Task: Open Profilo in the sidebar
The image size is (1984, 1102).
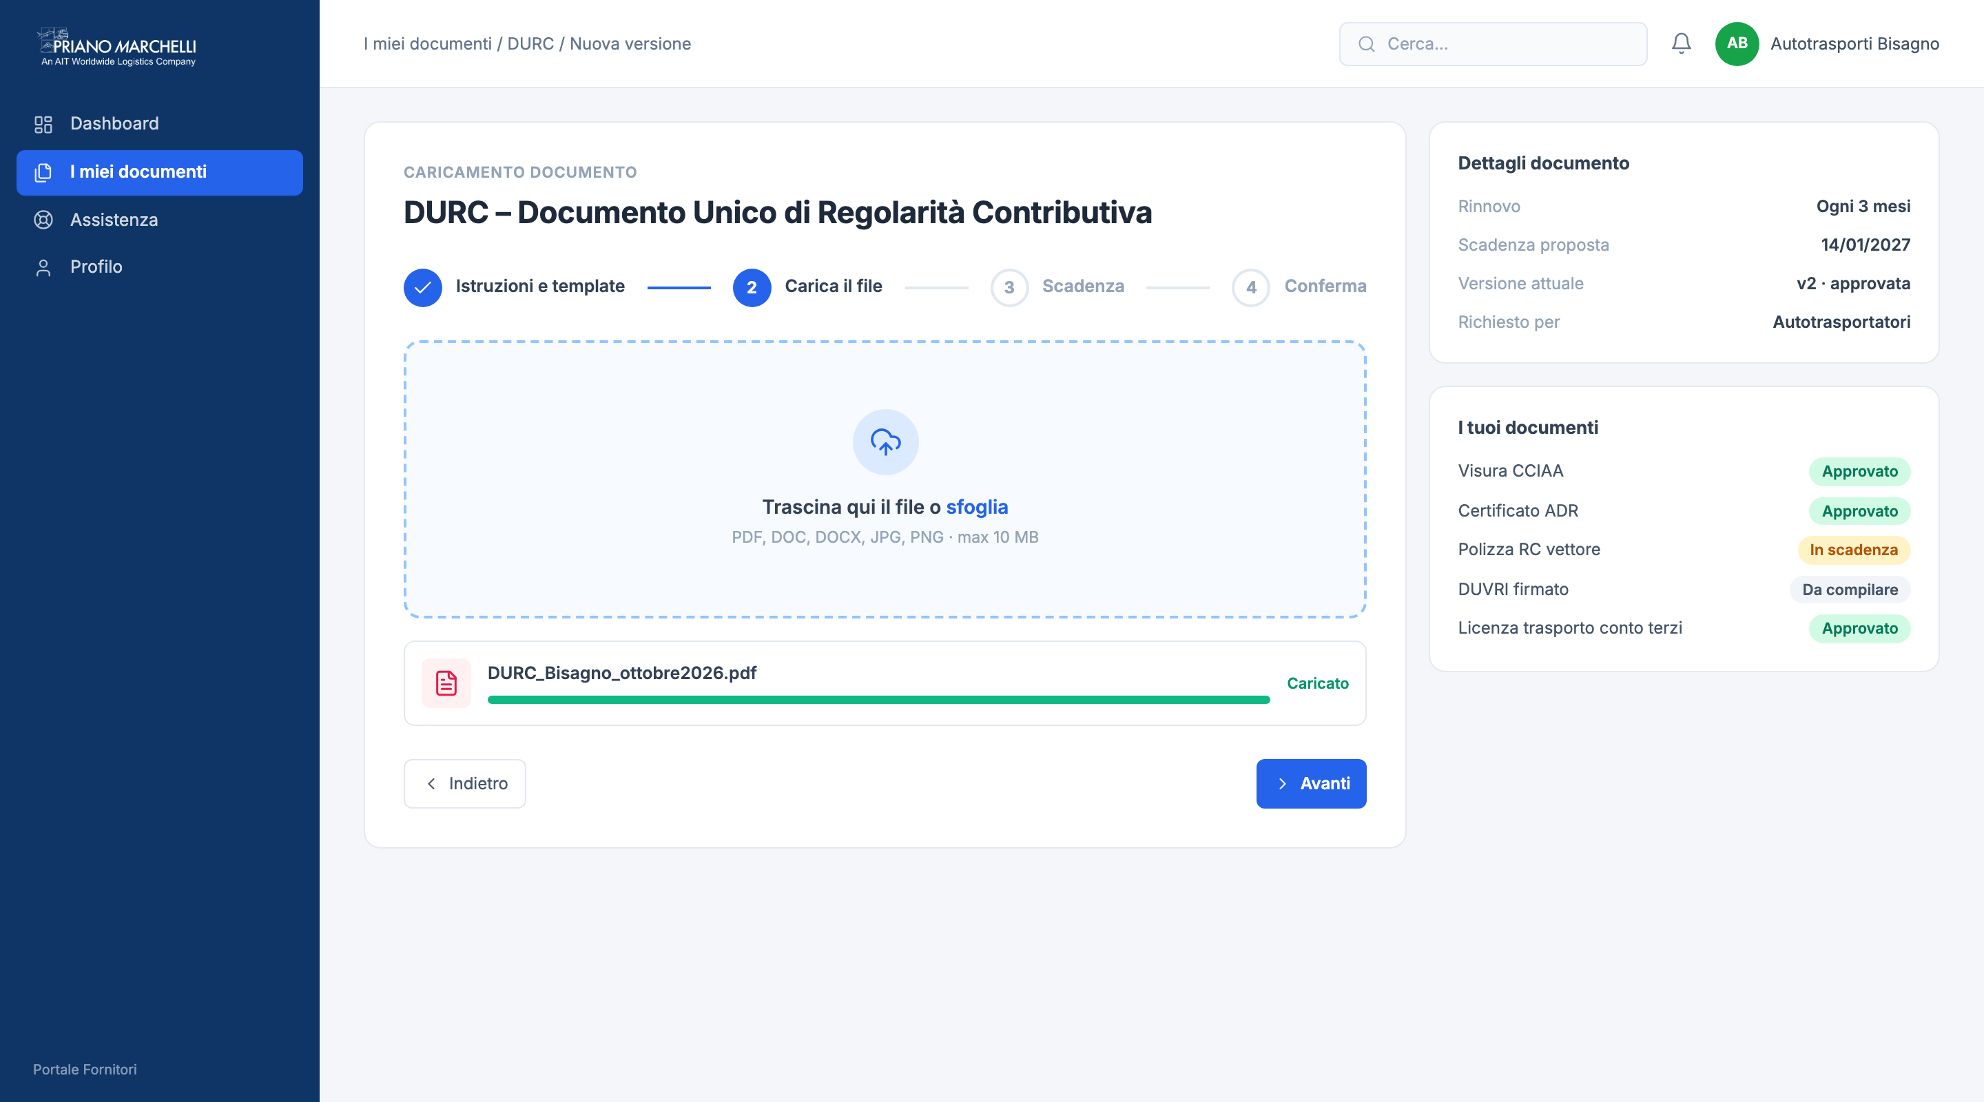Action: click(159, 267)
